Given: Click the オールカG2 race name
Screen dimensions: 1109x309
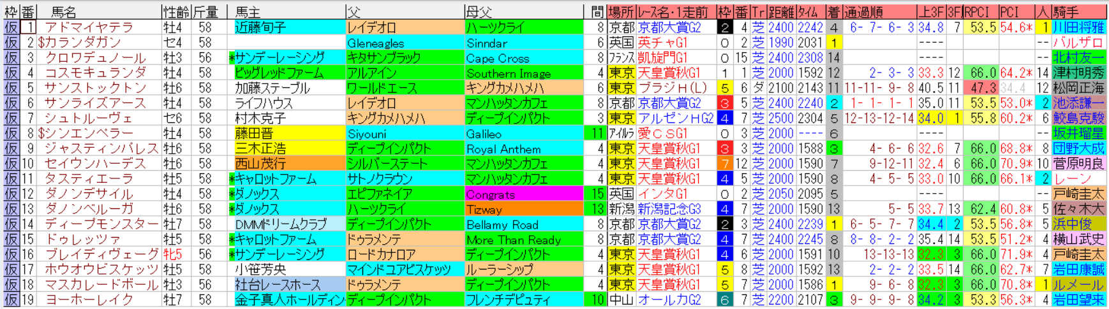Looking at the screenshot, I should pyautogui.click(x=669, y=300).
